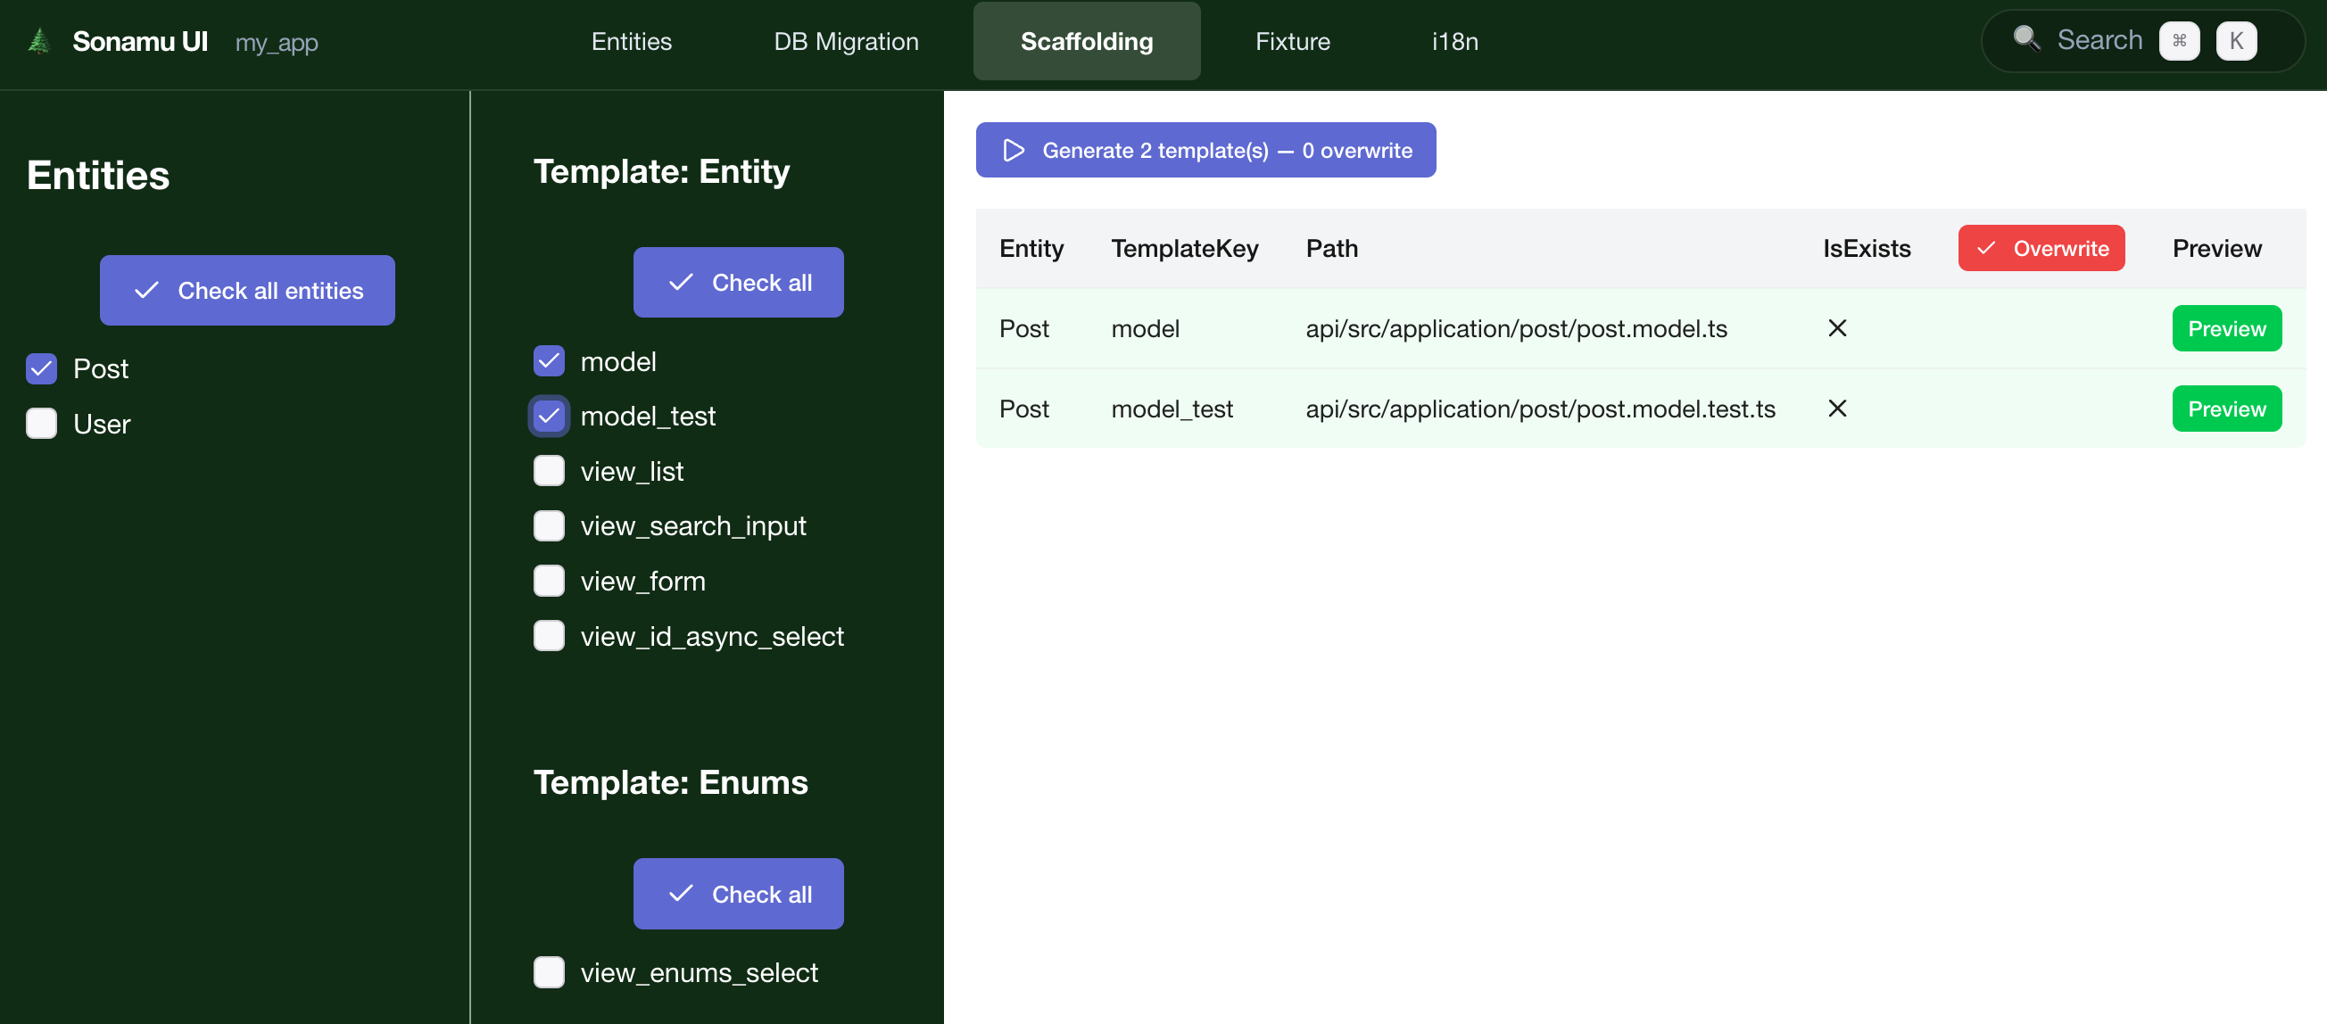This screenshot has width=2327, height=1024.
Task: Click the X icon in model_test row
Action: [x=1836, y=409]
